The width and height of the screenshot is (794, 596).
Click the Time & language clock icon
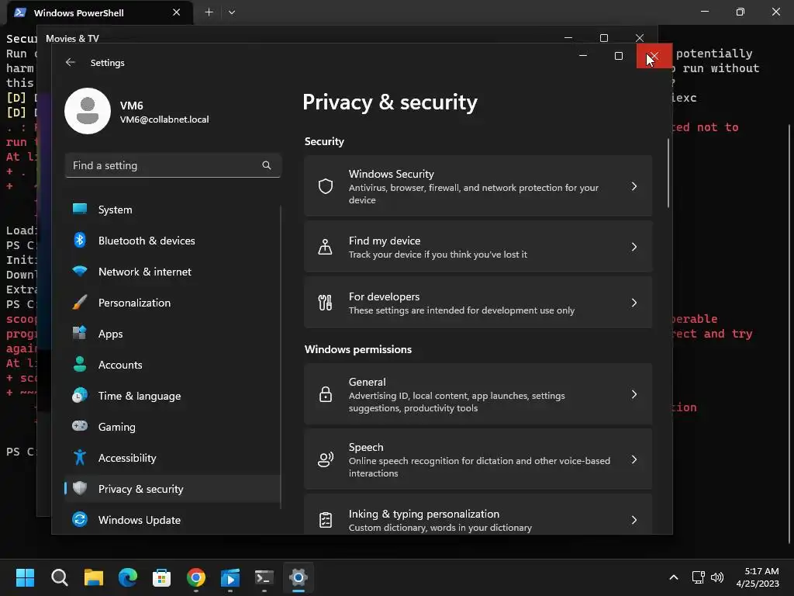[x=80, y=395]
